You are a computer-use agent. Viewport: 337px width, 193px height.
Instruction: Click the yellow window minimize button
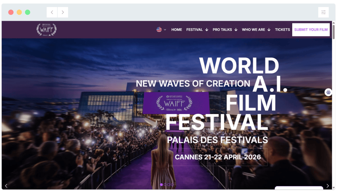[x=19, y=12]
